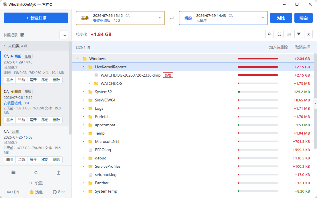Screen dimensions: 317x198
Task: Click the 总变化 +1.84 GB value
Action: coord(101,34)
